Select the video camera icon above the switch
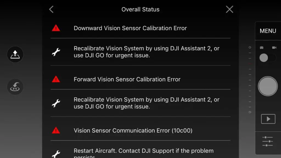281x158 pixels. pyautogui.click(x=274, y=47)
